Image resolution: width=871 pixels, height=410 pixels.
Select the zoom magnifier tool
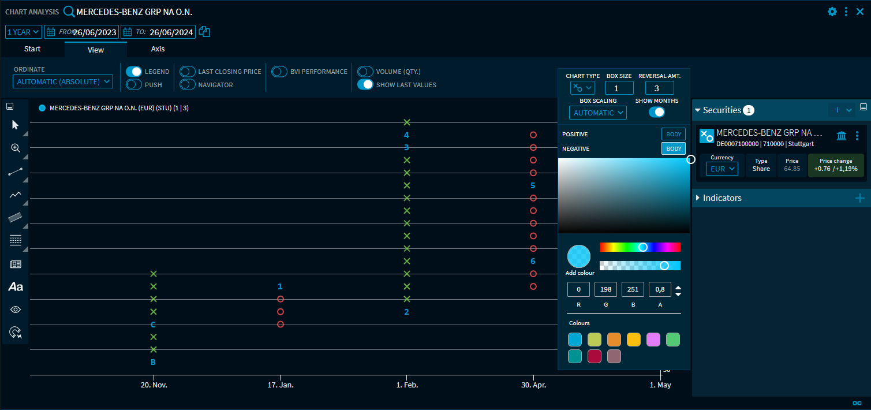16,148
